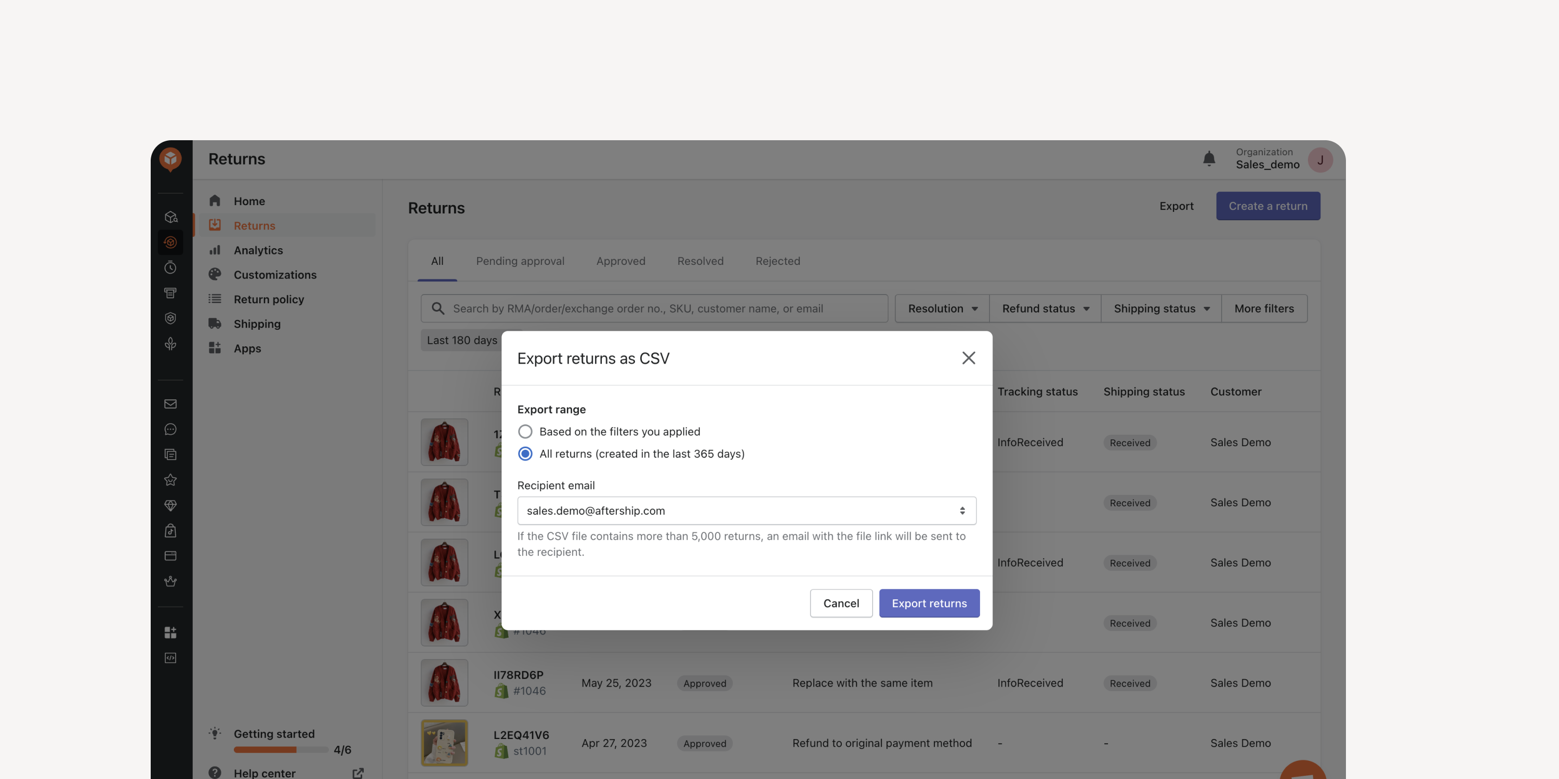Click the star icon in dark rail
Screen dimensions: 1559x779
point(170,480)
